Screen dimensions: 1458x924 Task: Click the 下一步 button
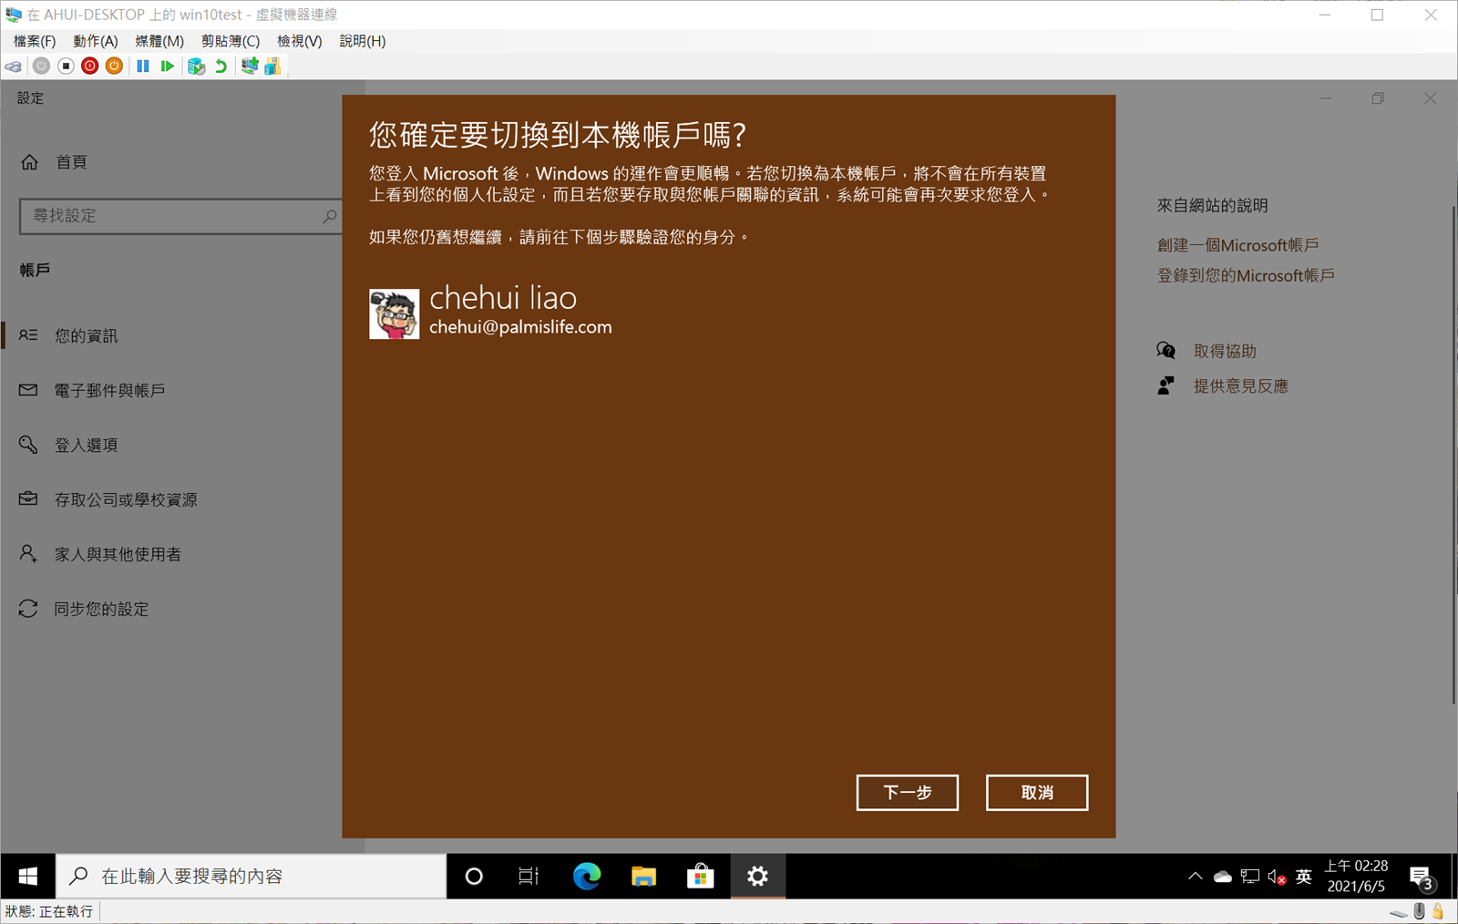[907, 793]
